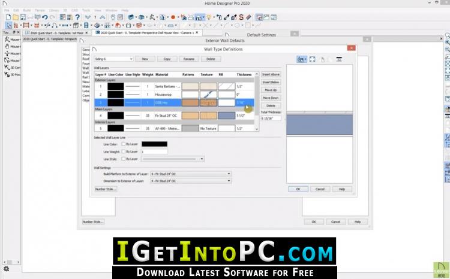The image size is (450, 279).
Task: Click the rightmost horizontal-bar icon above wall preview
Action: point(339,59)
